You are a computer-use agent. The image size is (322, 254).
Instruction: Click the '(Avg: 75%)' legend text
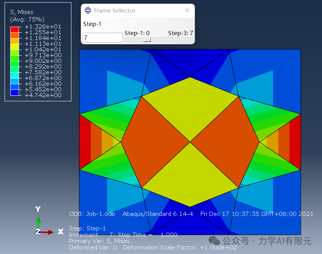click(x=27, y=19)
